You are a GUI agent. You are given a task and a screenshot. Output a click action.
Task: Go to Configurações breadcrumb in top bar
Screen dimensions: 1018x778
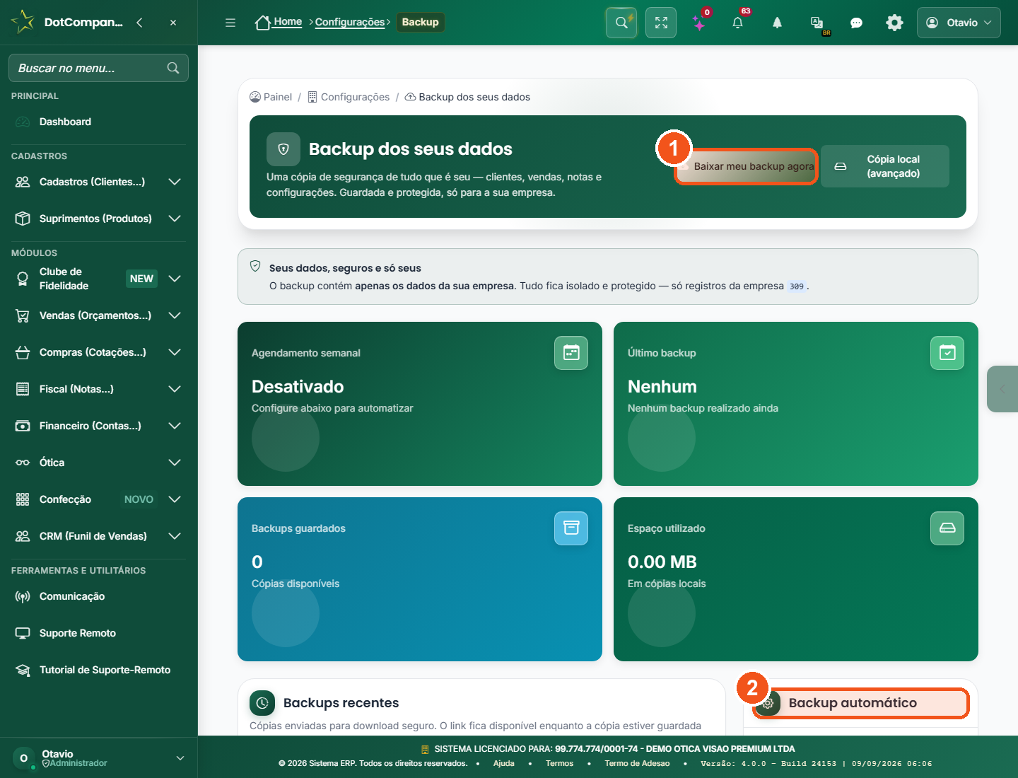tap(350, 22)
